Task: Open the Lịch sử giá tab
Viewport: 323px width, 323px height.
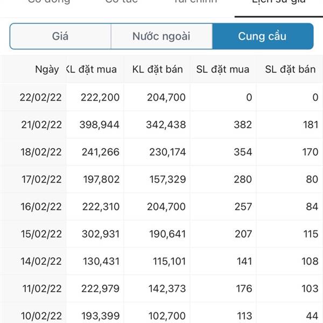Action: tap(279, 3)
